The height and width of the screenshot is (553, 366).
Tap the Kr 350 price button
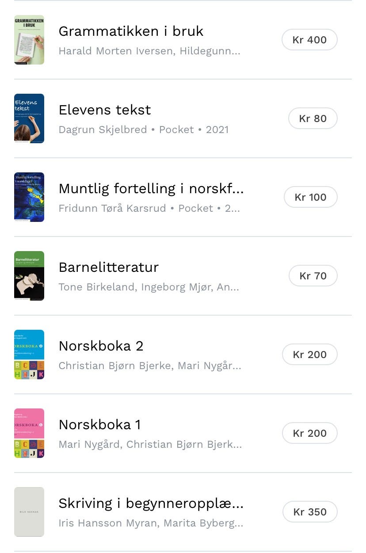click(x=310, y=512)
